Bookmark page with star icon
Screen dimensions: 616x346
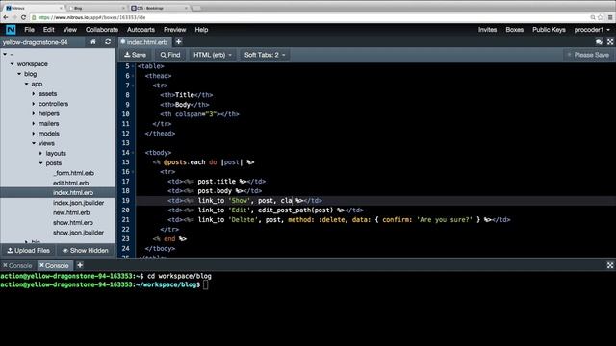point(601,17)
